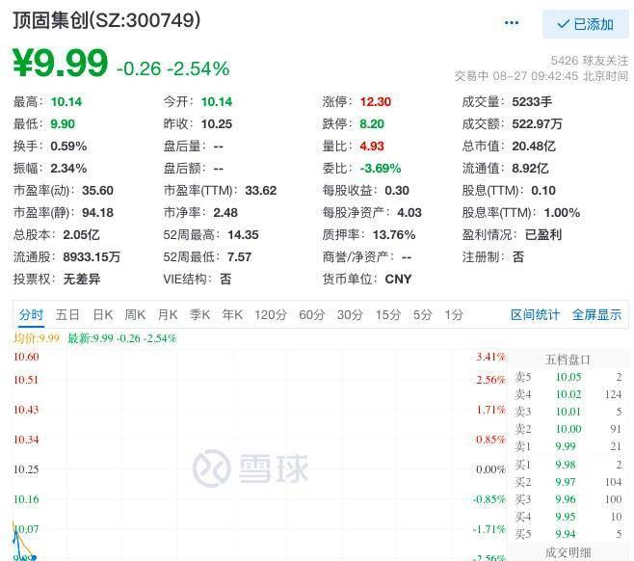Click the 买2 order row at 9.97

568,482
